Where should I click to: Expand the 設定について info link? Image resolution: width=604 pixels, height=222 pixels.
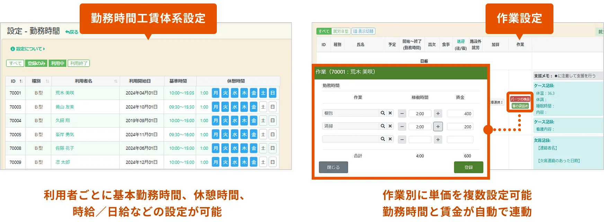click(x=28, y=49)
